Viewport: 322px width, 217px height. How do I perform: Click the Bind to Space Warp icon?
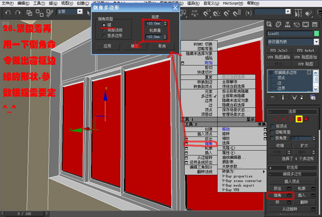[x=49, y=13]
